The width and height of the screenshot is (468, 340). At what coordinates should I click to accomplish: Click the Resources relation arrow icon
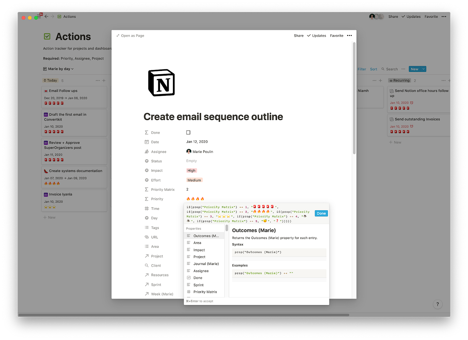[x=147, y=275]
